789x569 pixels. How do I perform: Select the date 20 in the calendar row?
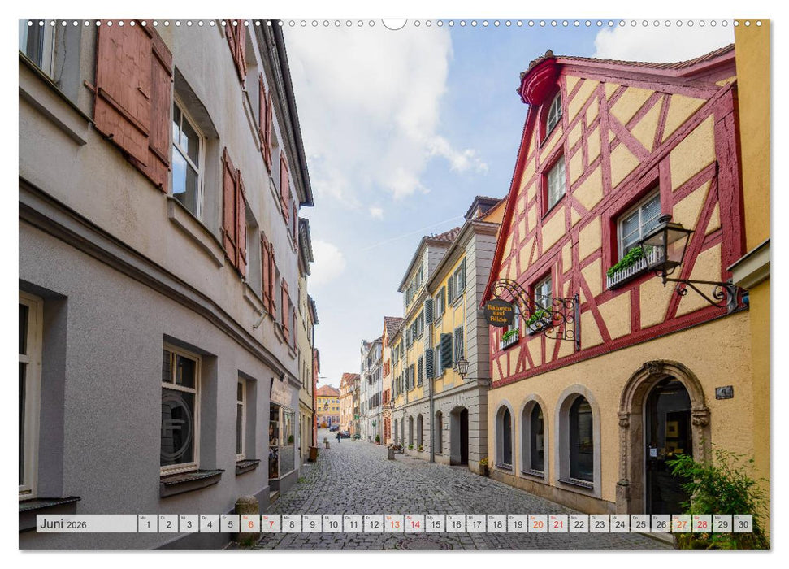click(538, 523)
